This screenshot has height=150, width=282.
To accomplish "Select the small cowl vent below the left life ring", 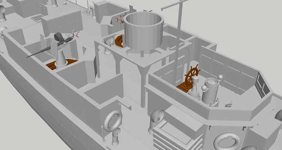I will (x=116, y=137).
